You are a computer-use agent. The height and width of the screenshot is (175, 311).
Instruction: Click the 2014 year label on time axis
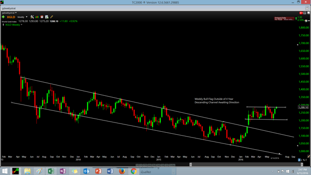click(x=78, y=159)
